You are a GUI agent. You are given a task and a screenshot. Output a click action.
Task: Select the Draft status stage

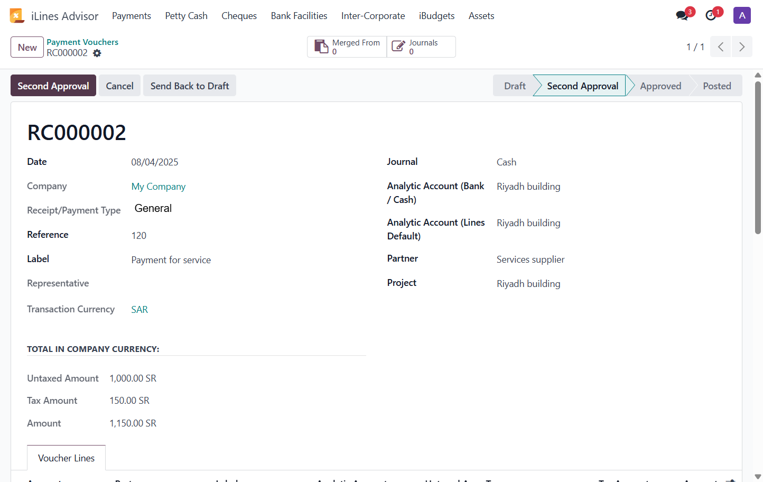(515, 86)
